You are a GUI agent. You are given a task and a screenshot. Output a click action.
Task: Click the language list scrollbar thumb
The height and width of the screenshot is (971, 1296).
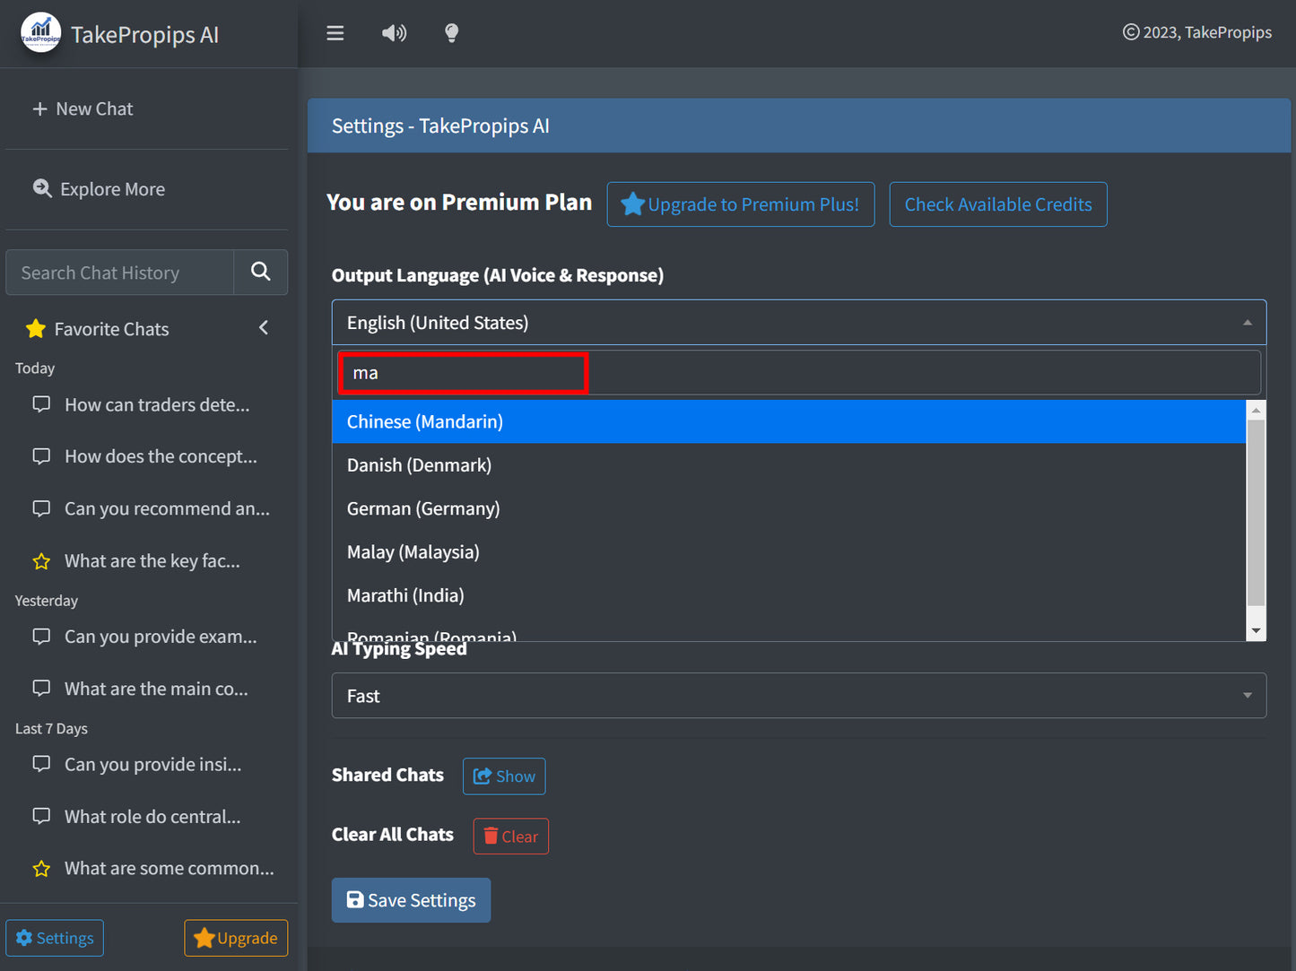point(1257,513)
